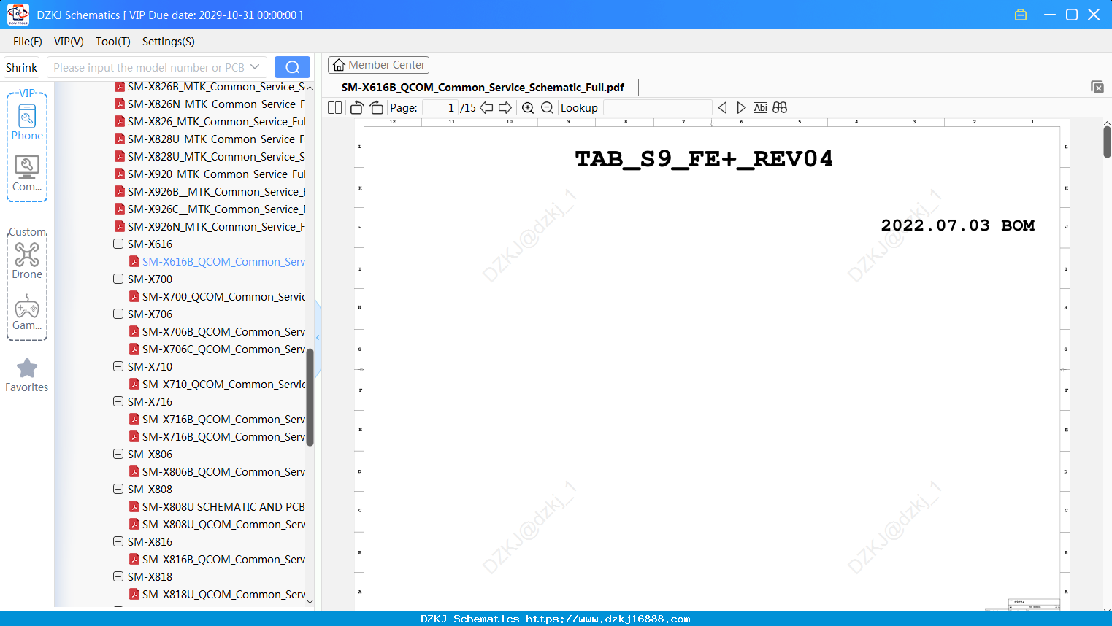Collapse the SM-X818 folder
This screenshot has width=1112, height=626.
(118, 577)
